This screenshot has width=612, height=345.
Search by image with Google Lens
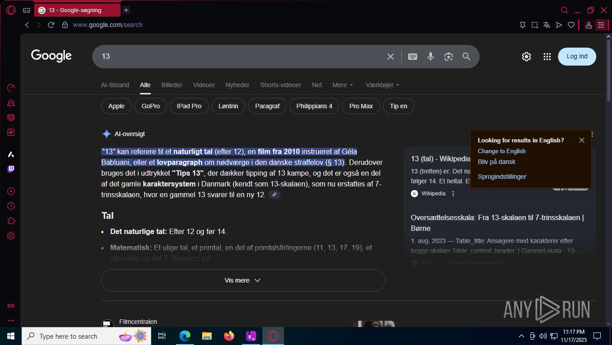[449, 57]
